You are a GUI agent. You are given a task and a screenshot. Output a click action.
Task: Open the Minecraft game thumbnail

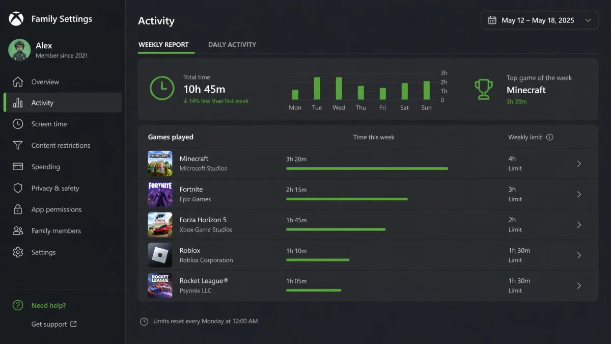tap(160, 163)
